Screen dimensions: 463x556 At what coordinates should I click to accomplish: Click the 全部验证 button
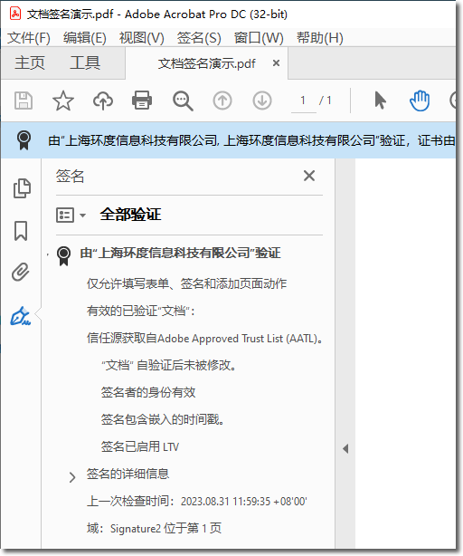[x=130, y=215]
